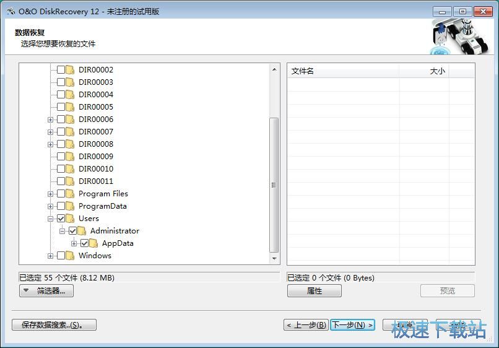Select the DIR00011 folder label

pos(96,181)
